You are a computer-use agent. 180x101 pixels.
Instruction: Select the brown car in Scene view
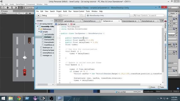tap(29, 40)
